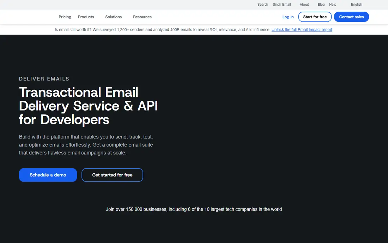Go to the Pricing page
388x243 pixels.
pyautogui.click(x=65, y=17)
